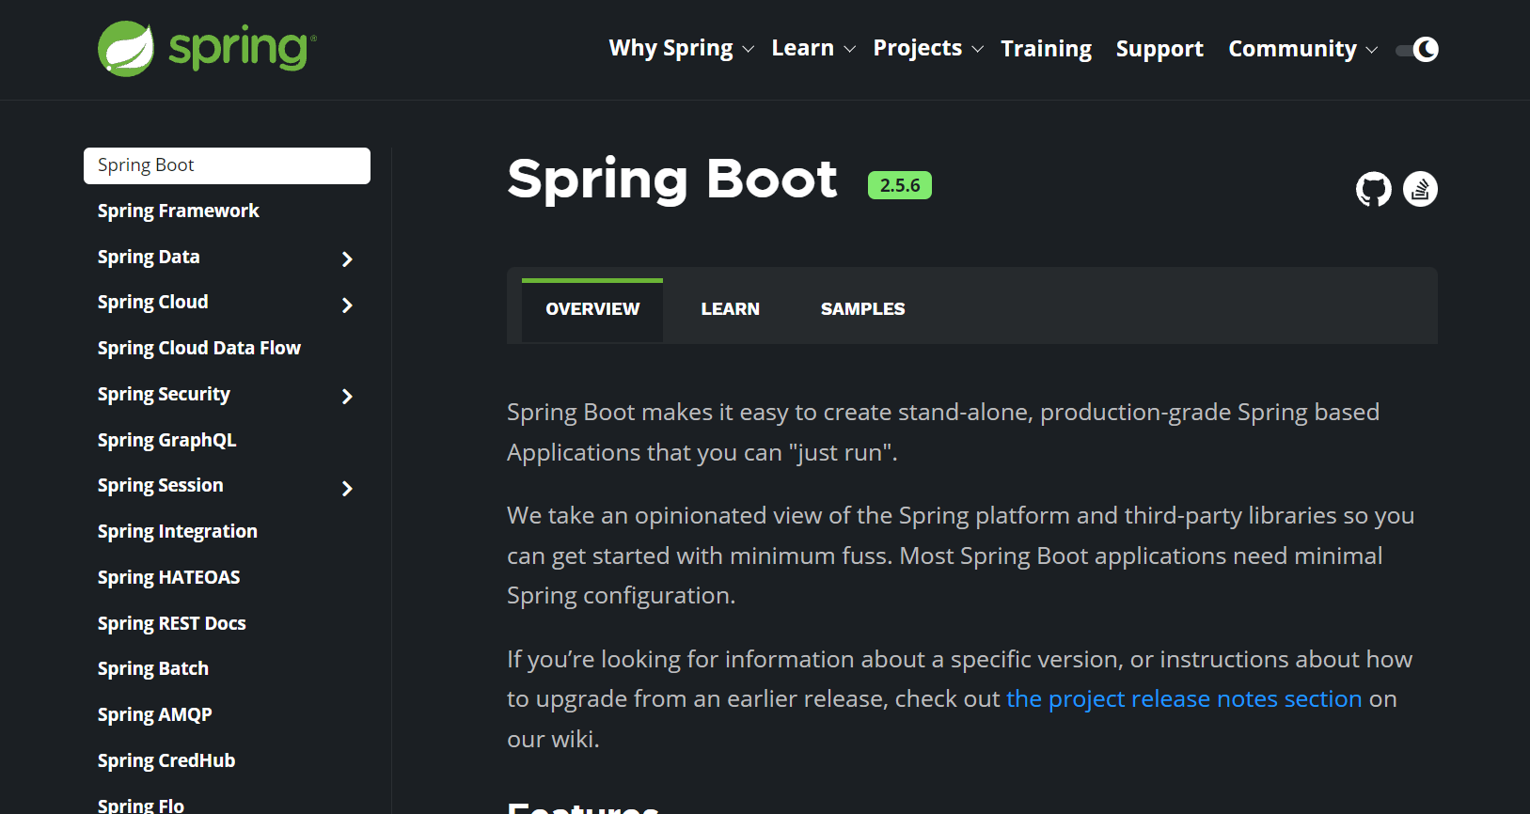Screen dimensions: 1530x814
Task: Expand the Spring Security submenu chevron
Action: point(347,396)
